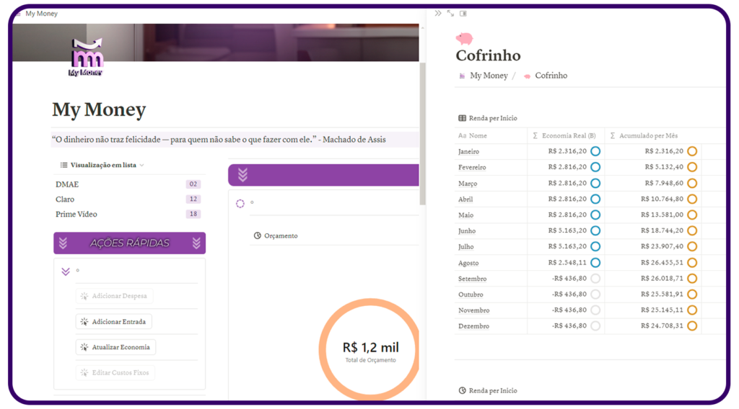Open the Prime Vídeo list entry
The height and width of the screenshot is (409, 739).
[x=76, y=214]
